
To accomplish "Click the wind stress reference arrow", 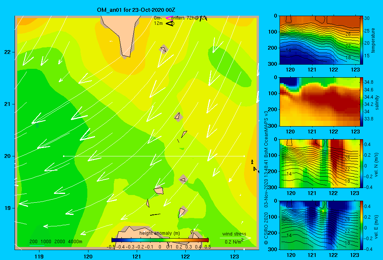I will (235, 237).
